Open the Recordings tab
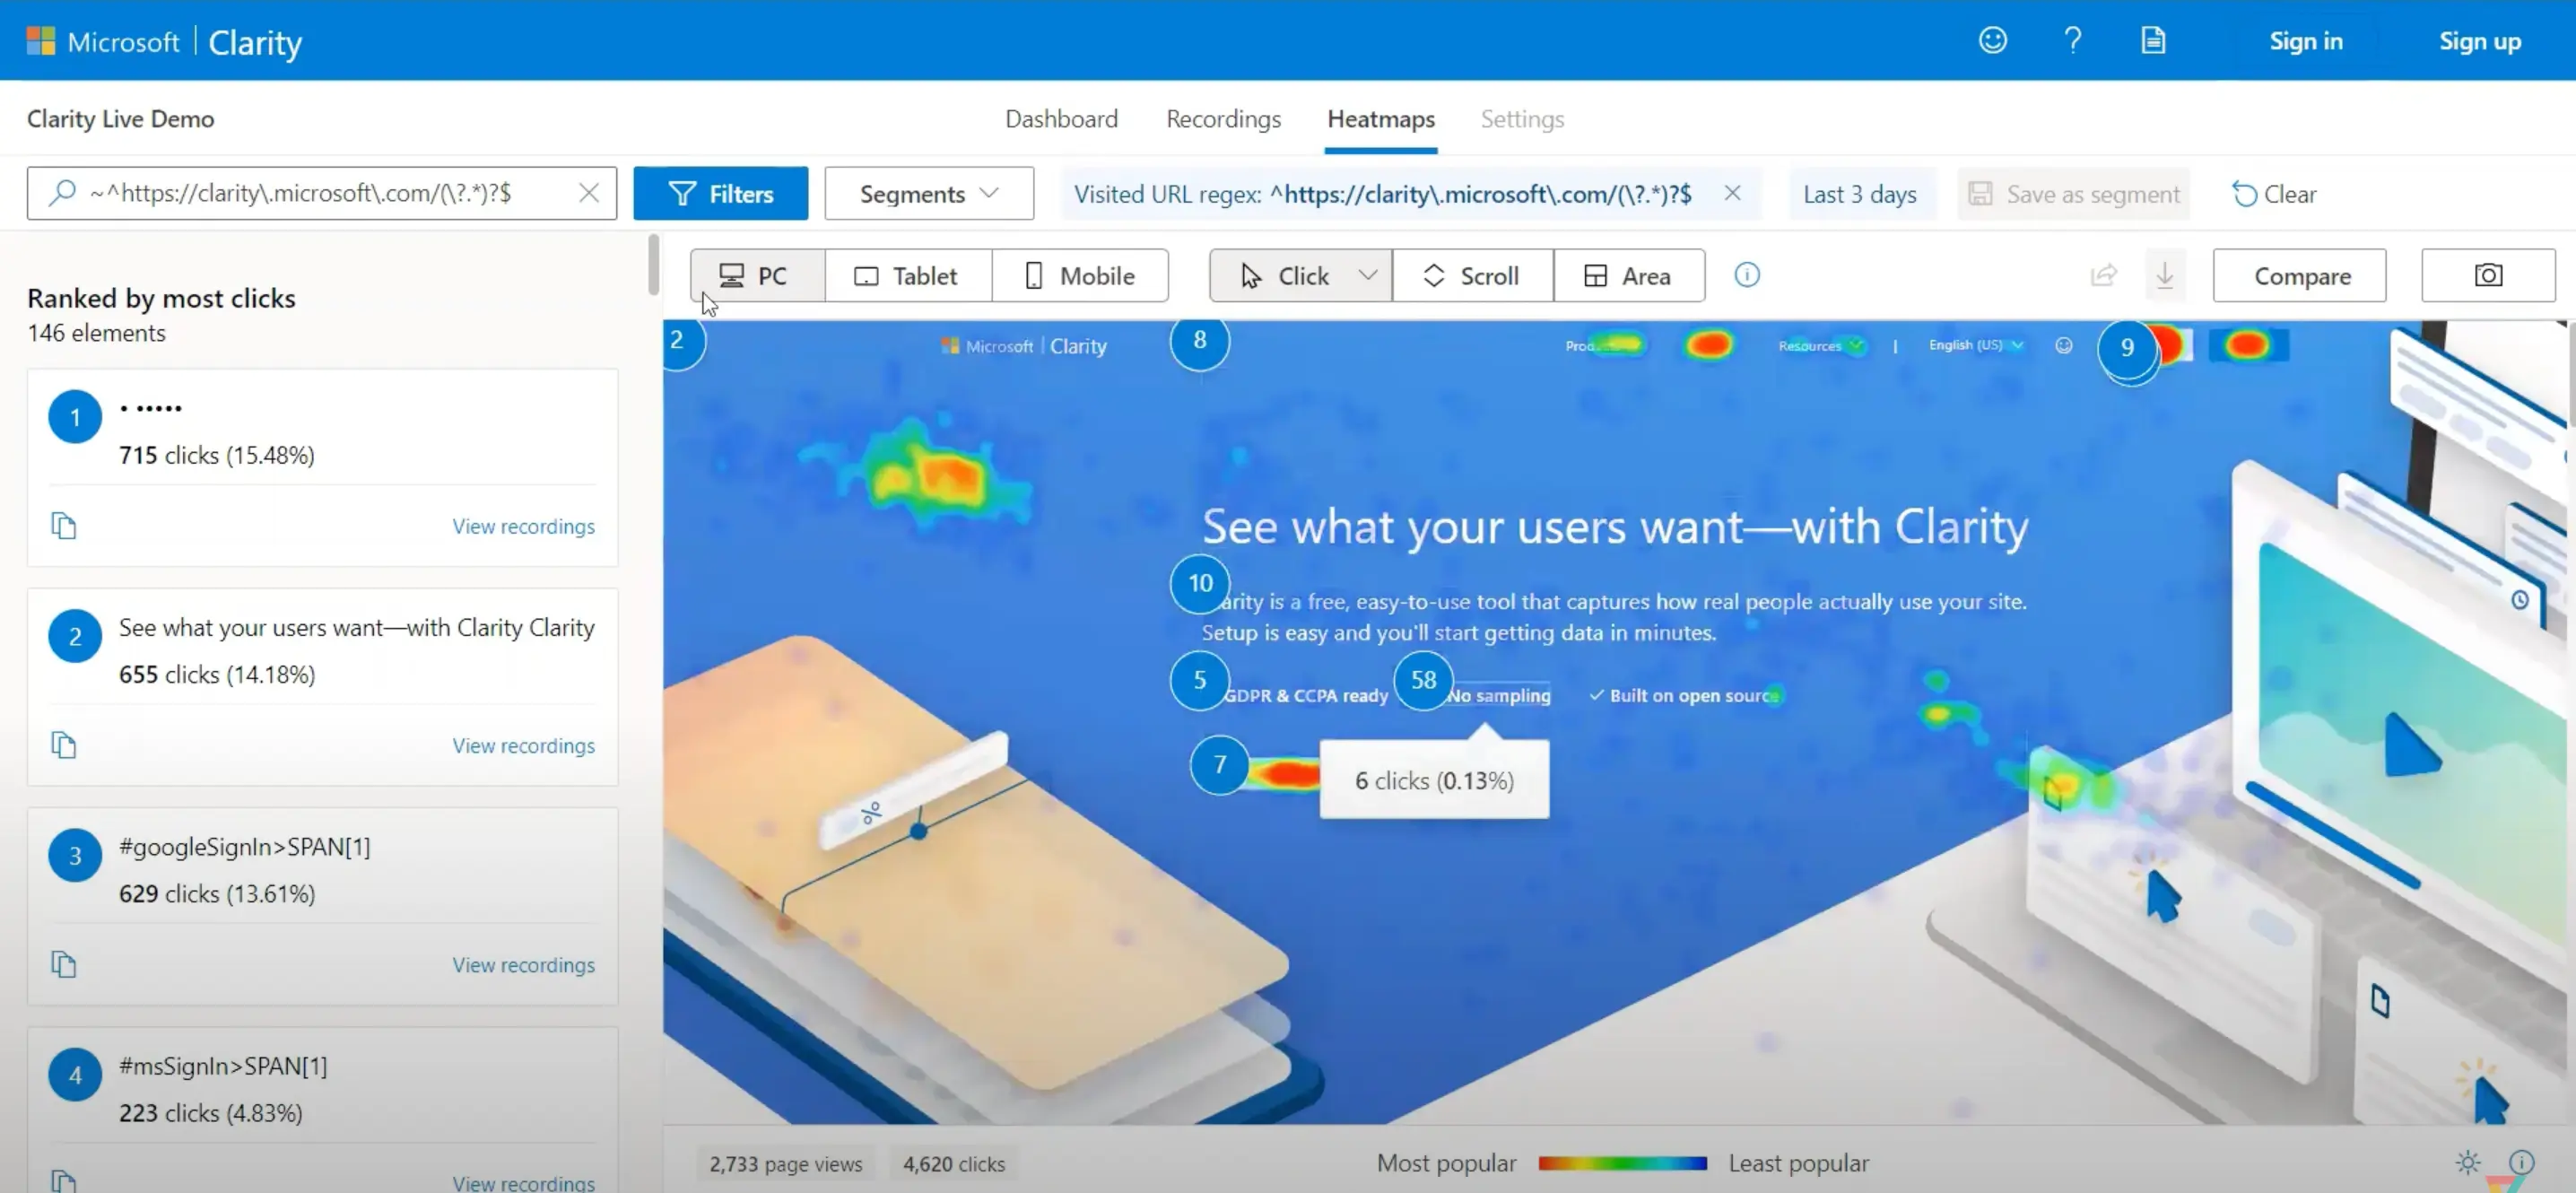Viewport: 2576px width, 1193px height. (1223, 118)
